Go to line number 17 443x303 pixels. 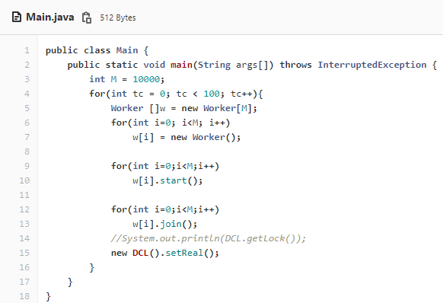24,282
